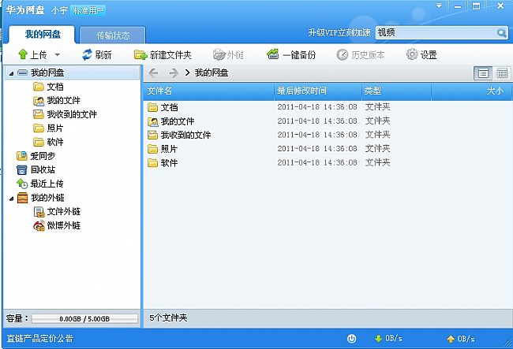Select the 照片 folder row in file list

pyautogui.click(x=328, y=149)
